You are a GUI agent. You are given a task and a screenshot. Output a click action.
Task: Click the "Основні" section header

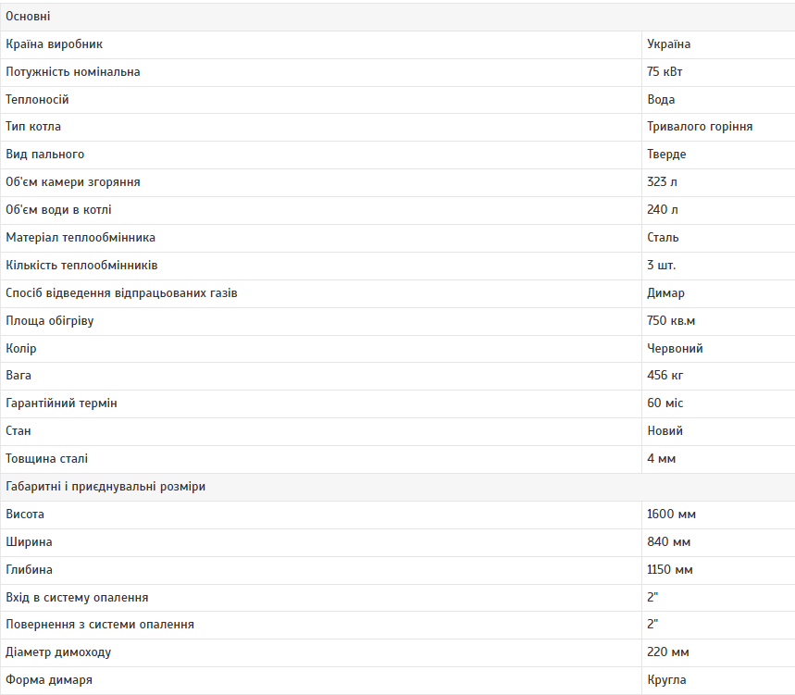[29, 17]
